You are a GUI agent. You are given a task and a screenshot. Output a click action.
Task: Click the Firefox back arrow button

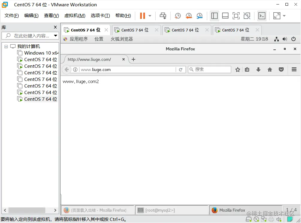tap(67, 70)
